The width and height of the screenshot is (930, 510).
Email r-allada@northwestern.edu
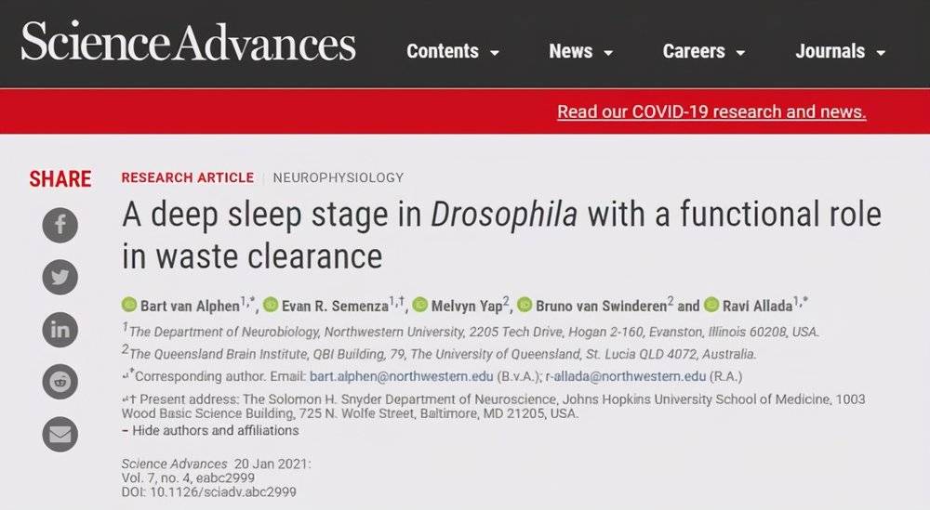(x=626, y=377)
